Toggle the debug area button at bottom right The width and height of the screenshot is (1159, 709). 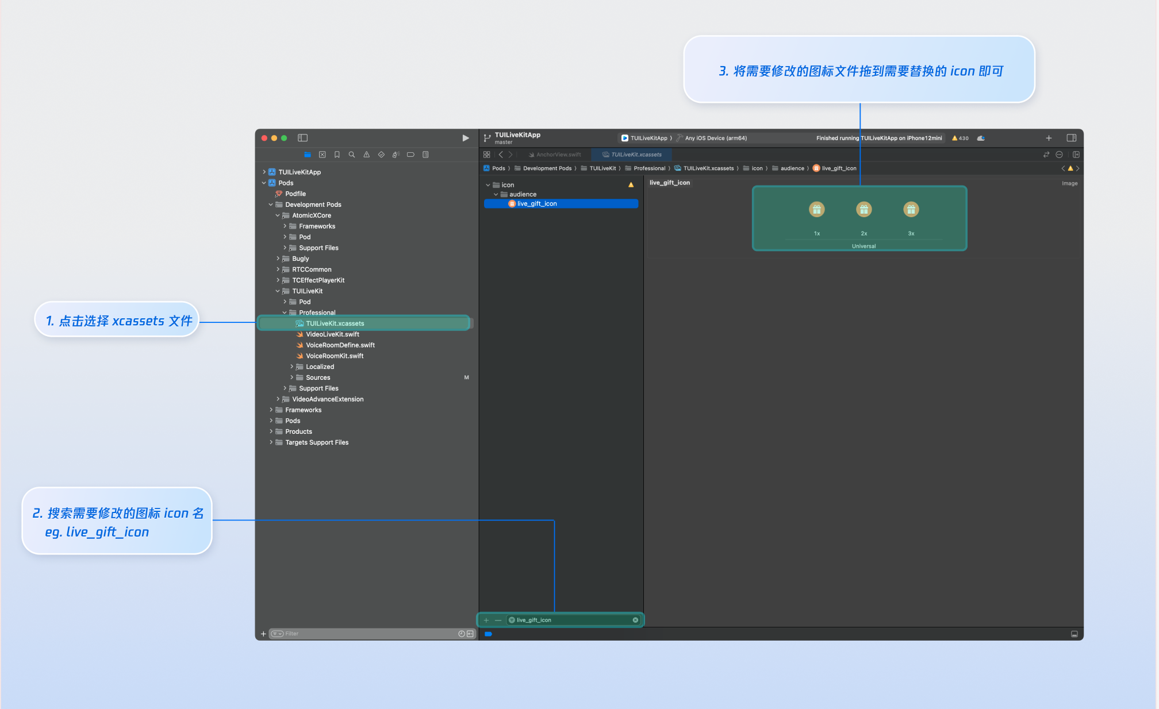coord(1074,634)
